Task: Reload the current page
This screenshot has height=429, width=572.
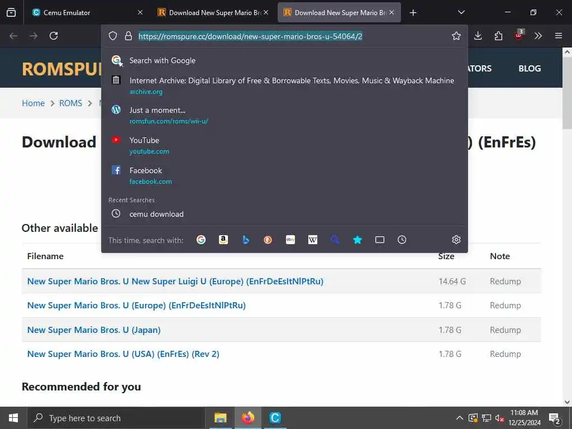Action: tap(54, 36)
